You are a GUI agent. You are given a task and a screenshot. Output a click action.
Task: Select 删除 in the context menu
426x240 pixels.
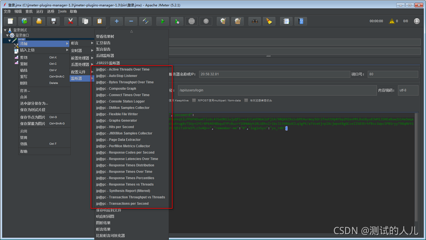tap(44, 83)
